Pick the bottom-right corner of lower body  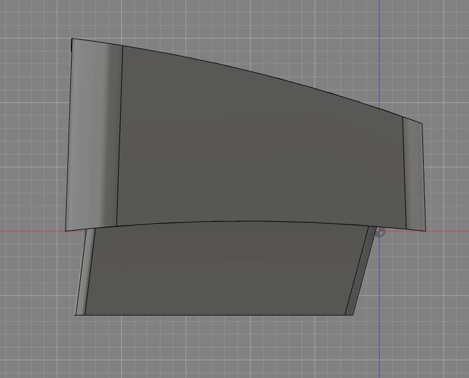[x=353, y=315]
